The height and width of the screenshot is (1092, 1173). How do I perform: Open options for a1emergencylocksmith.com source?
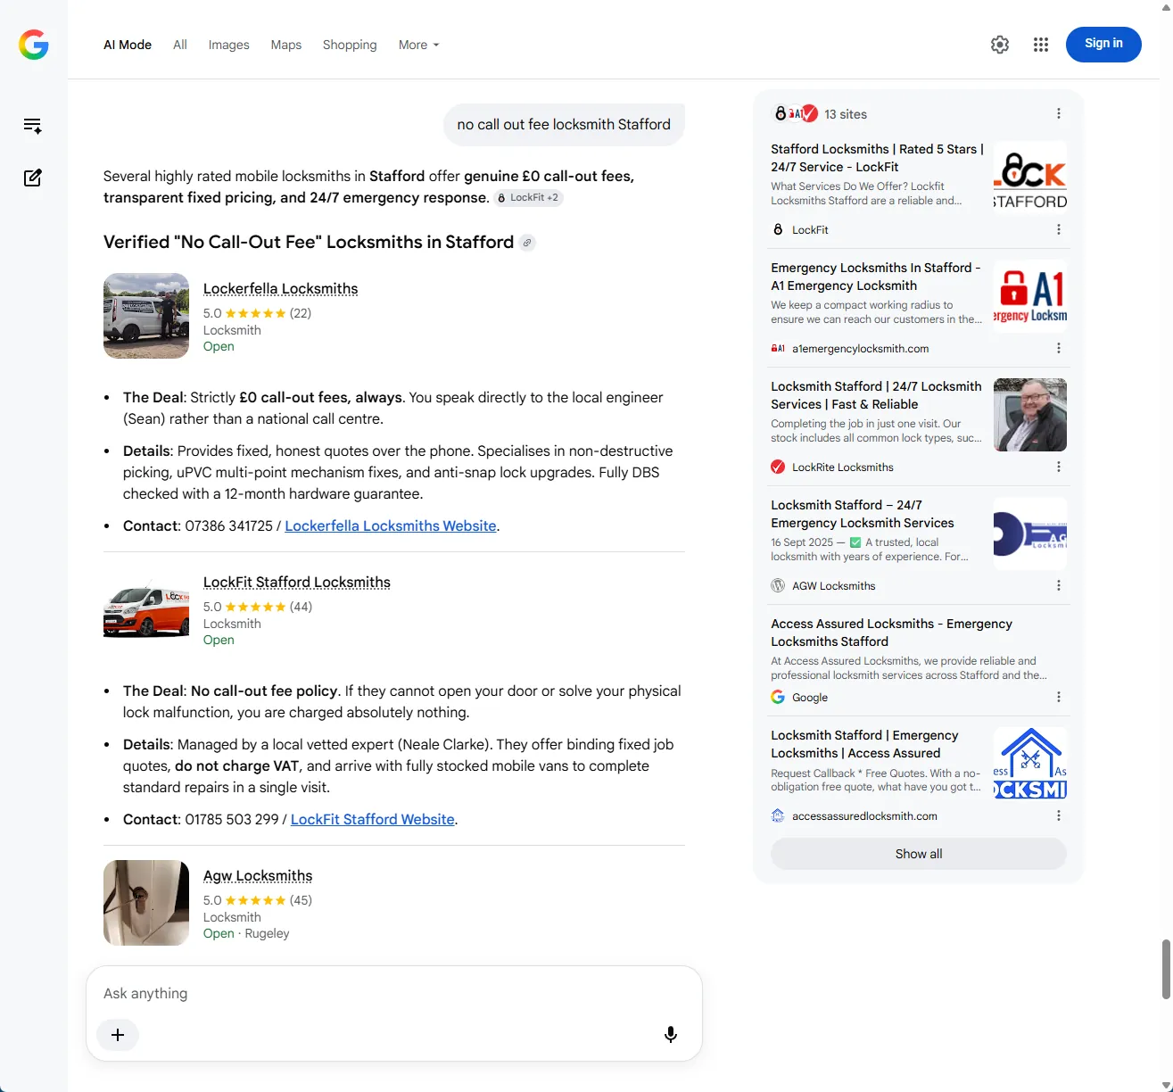[1059, 348]
